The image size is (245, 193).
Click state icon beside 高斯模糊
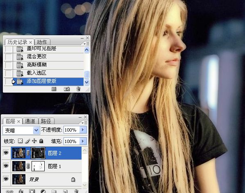tap(20, 65)
